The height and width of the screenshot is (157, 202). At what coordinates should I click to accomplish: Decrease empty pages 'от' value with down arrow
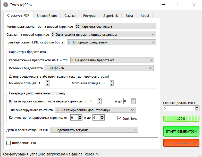tap(99, 102)
